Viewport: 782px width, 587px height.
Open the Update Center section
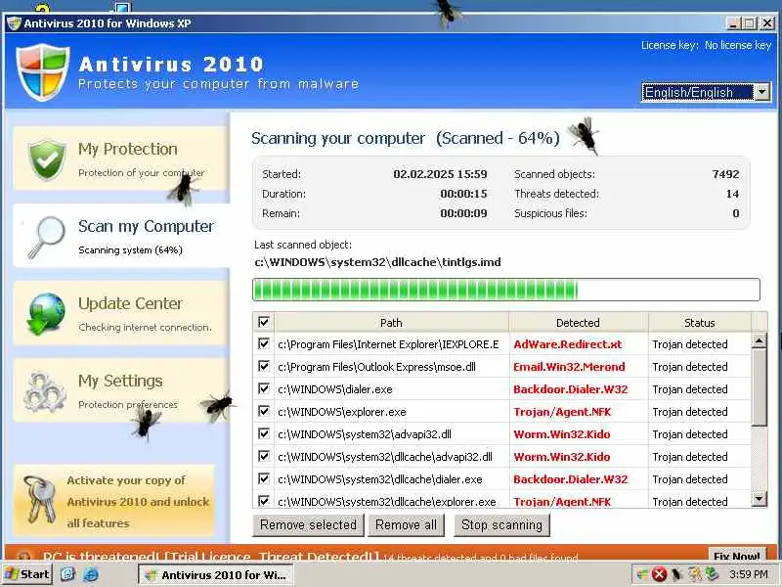pos(121,313)
